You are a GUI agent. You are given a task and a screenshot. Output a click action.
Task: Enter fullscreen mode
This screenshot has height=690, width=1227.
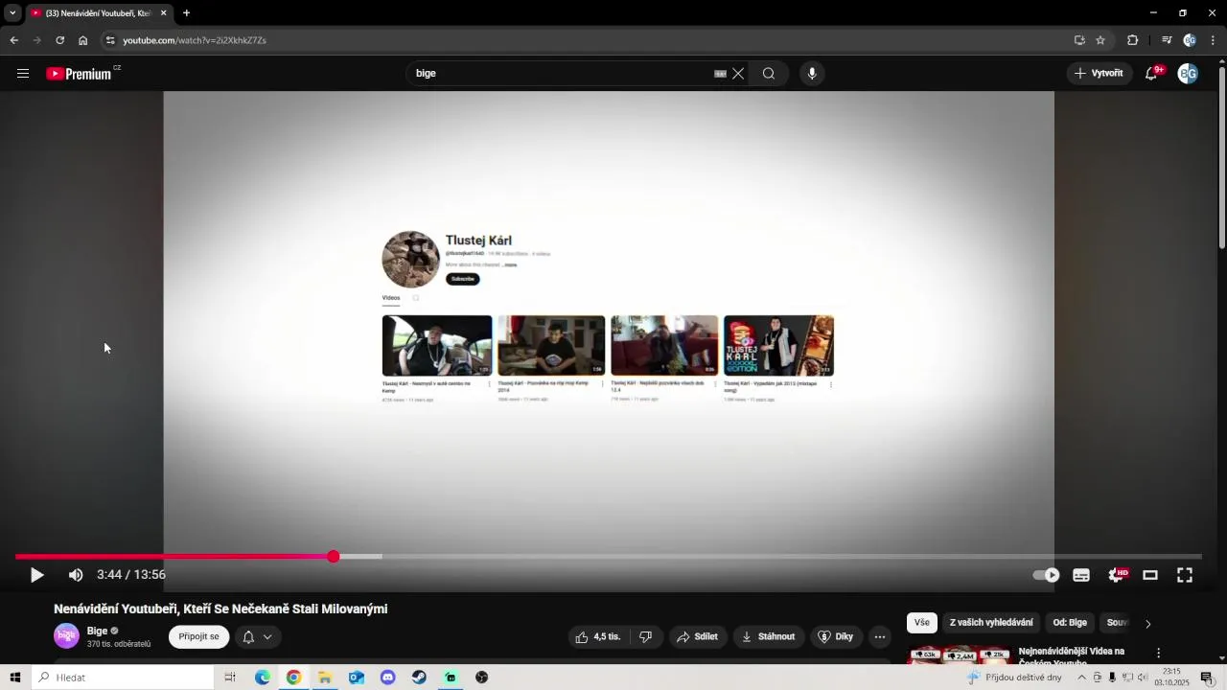point(1185,575)
